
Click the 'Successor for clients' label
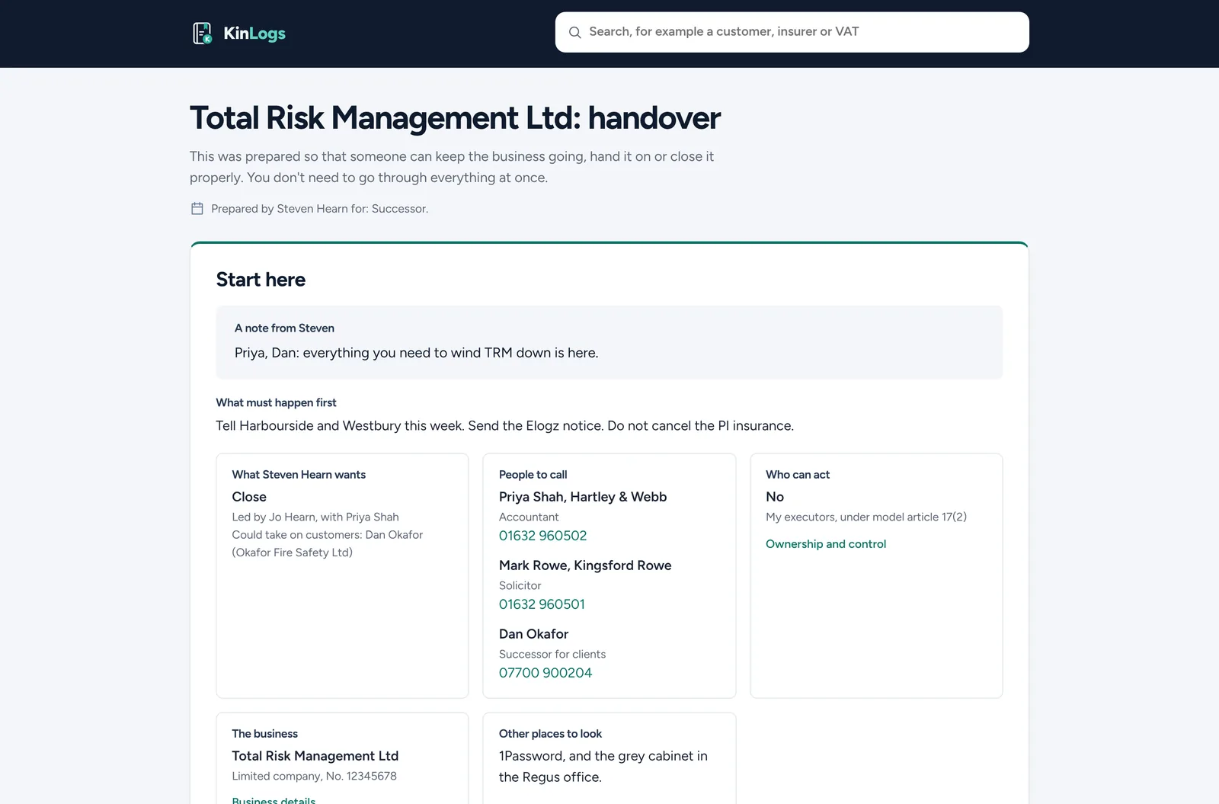click(552, 654)
